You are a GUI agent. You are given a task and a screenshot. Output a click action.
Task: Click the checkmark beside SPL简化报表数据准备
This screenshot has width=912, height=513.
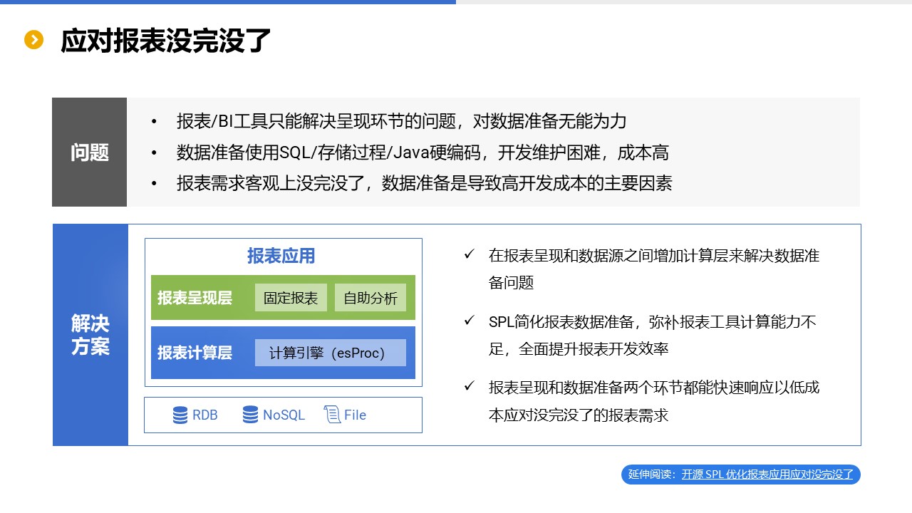point(469,321)
